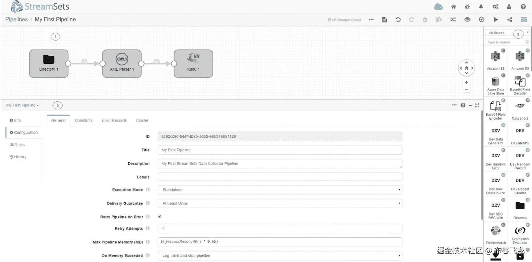532x262 pixels.
Task: Start the pipeline with play icon
Action: (x=496, y=19)
